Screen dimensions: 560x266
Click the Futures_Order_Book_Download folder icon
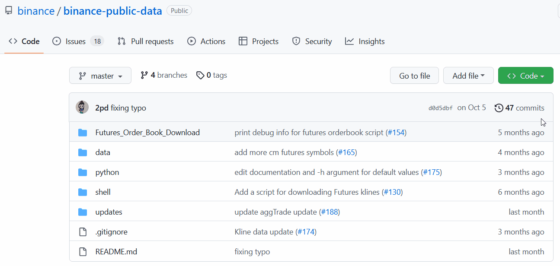pos(83,133)
